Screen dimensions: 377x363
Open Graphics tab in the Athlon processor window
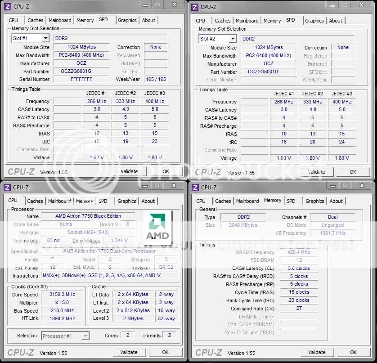click(127, 201)
